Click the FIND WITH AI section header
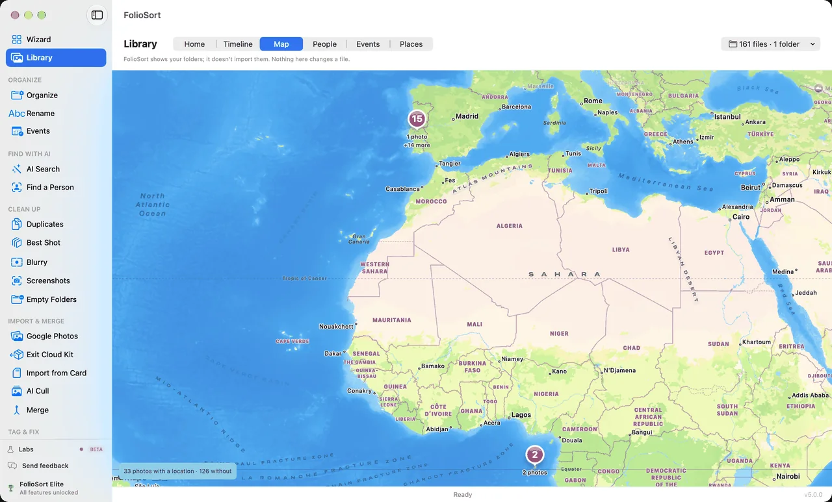Image resolution: width=832 pixels, height=502 pixels. pos(29,154)
